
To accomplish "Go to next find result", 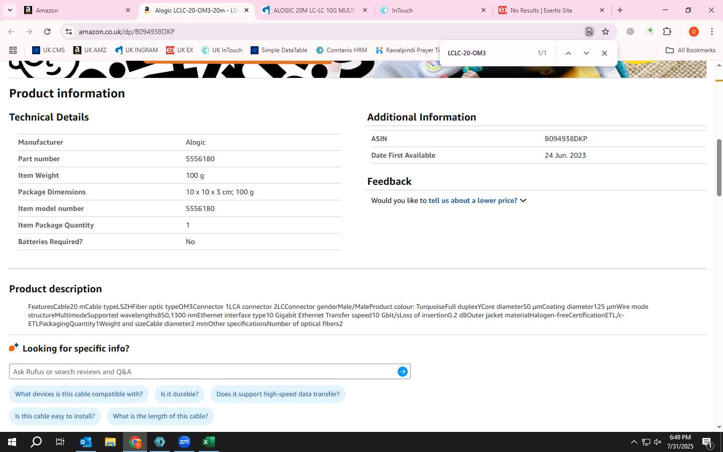I will (x=586, y=53).
